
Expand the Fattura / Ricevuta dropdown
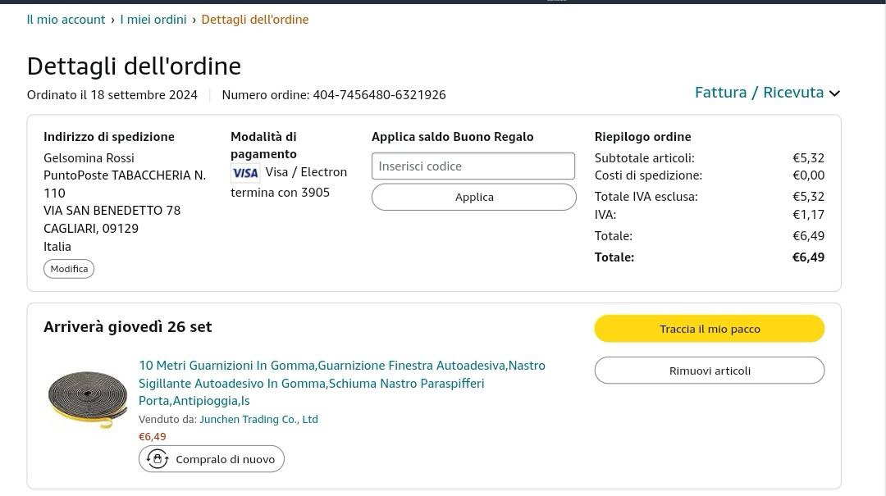(x=767, y=93)
